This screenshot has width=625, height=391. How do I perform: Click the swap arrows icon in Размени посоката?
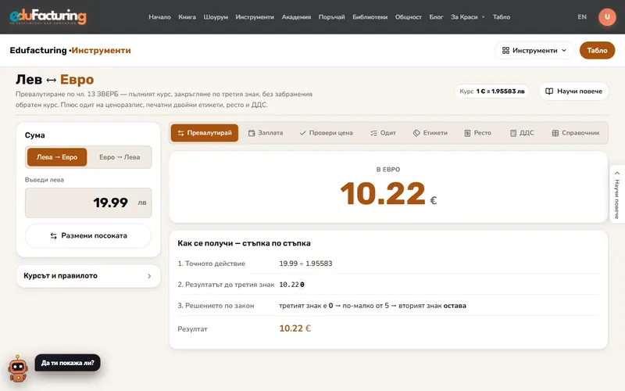point(53,236)
